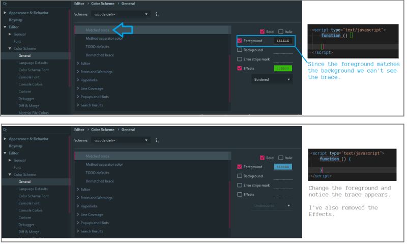407x245 pixels.
Task: Click the code preview showing blue braces
Action: click(352, 165)
